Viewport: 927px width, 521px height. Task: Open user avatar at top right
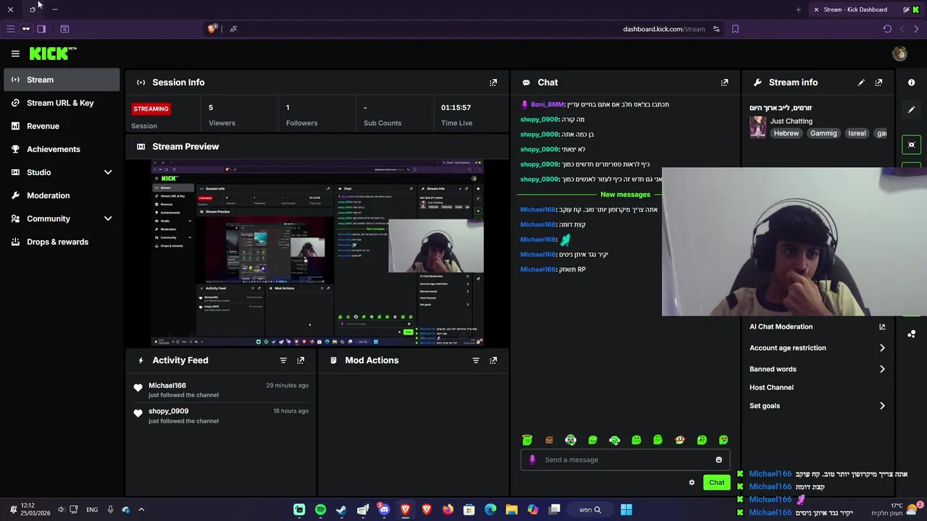(x=899, y=54)
